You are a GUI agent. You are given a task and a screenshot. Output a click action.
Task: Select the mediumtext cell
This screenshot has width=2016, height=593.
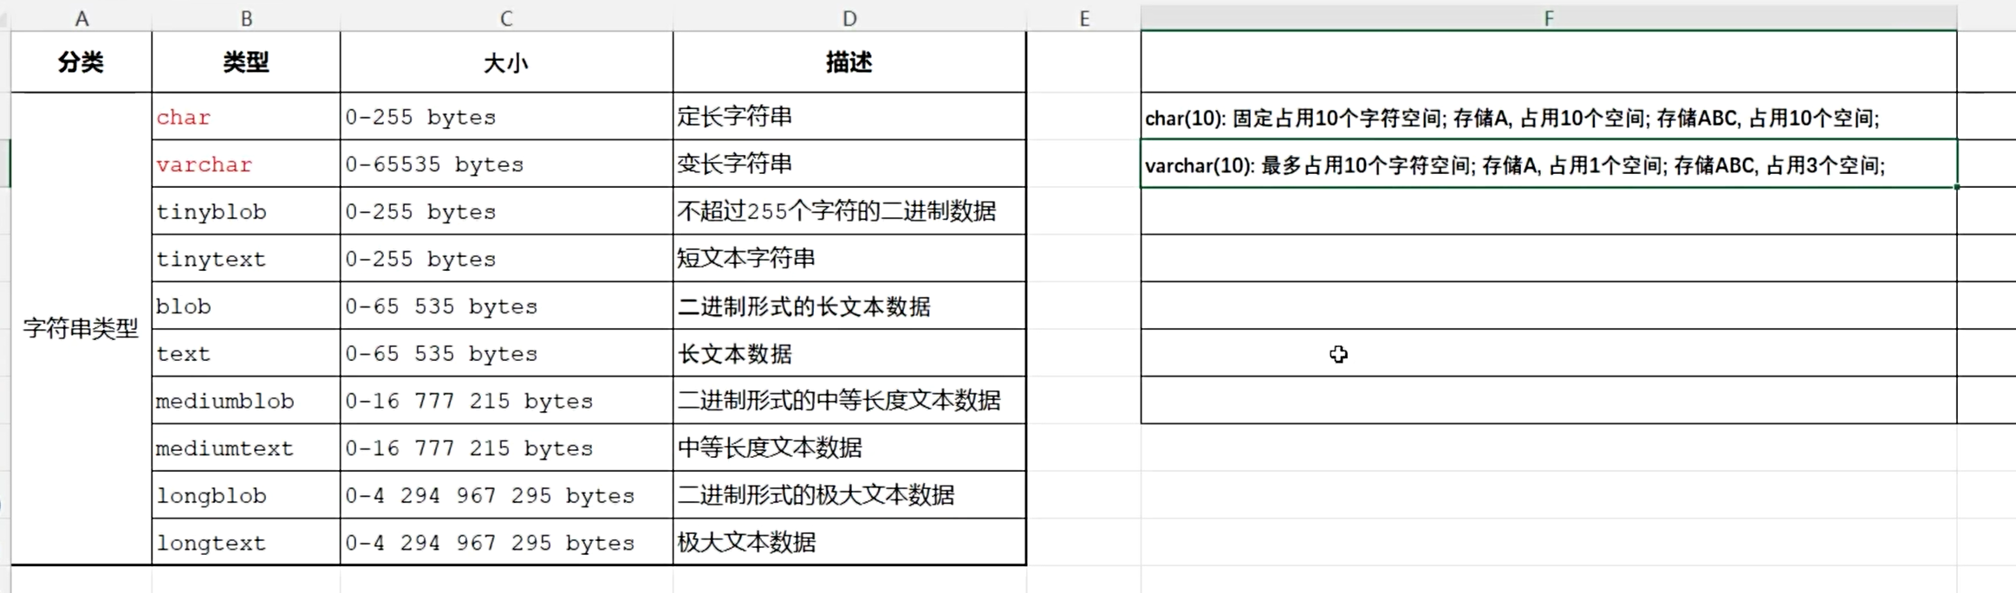(x=246, y=448)
